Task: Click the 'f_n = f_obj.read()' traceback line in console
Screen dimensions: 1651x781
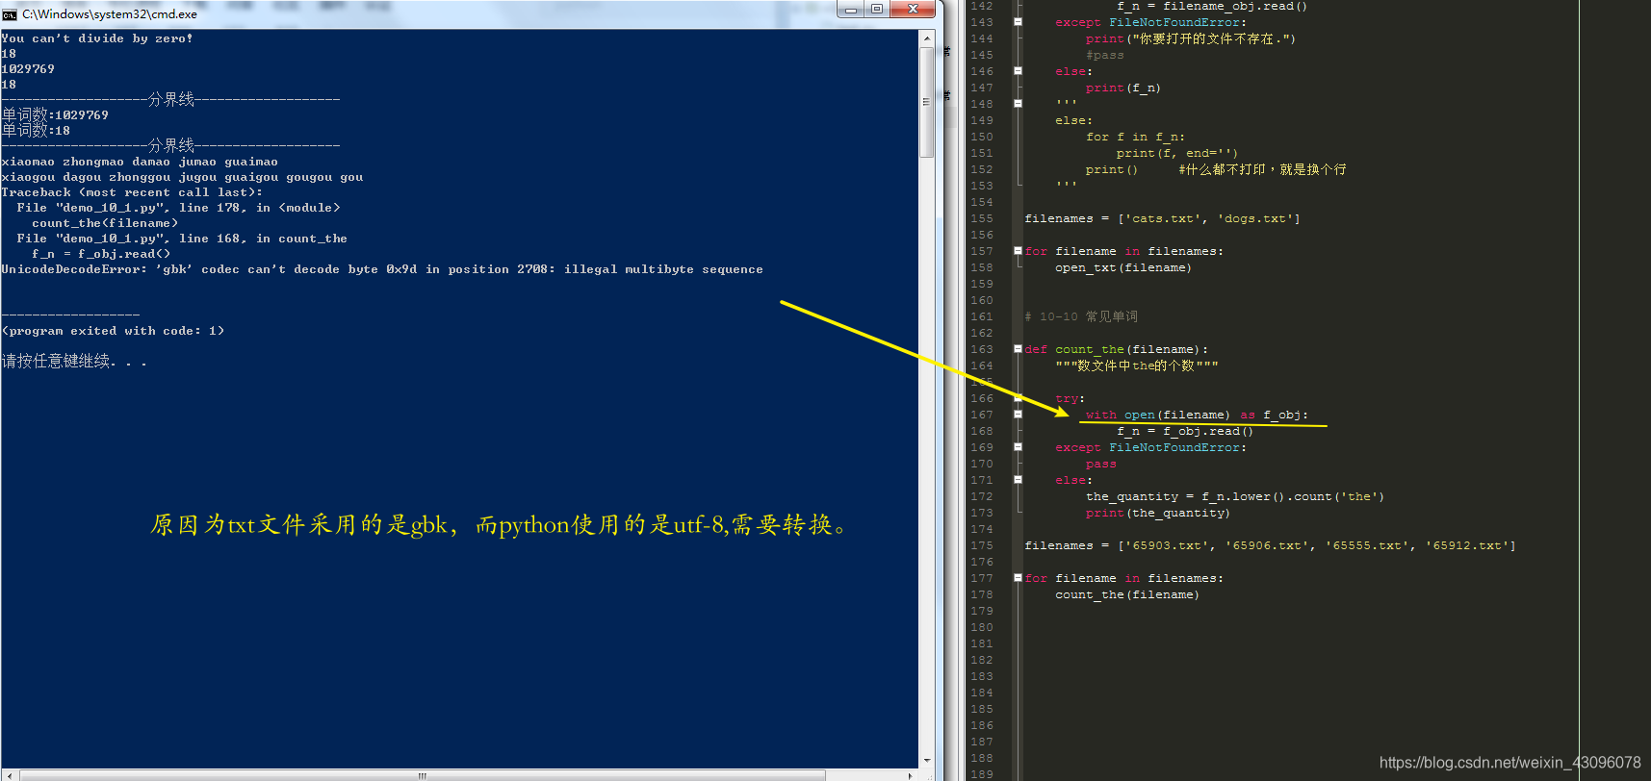Action: pos(101,254)
